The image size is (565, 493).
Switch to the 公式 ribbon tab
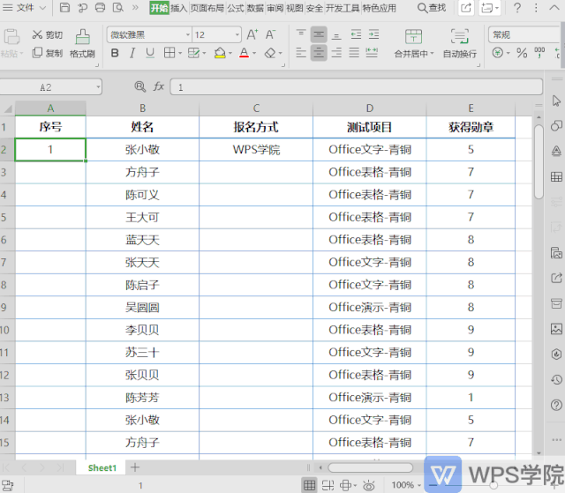tap(236, 8)
